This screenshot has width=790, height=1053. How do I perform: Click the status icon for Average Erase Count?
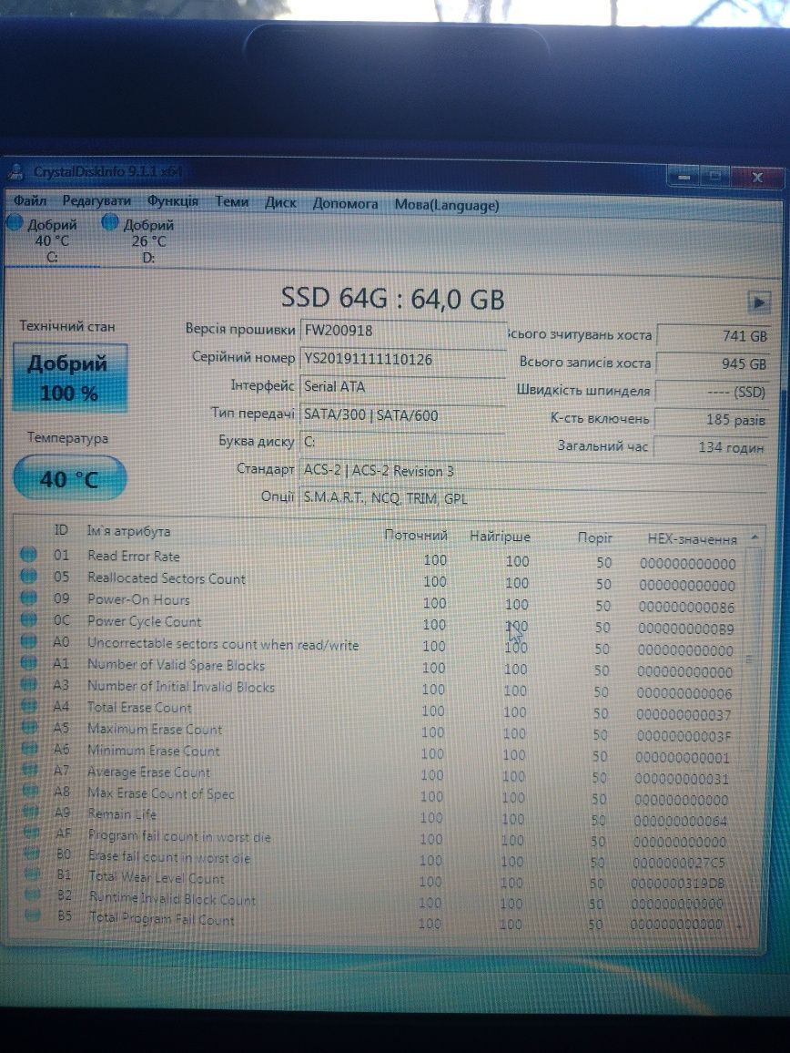[29, 769]
